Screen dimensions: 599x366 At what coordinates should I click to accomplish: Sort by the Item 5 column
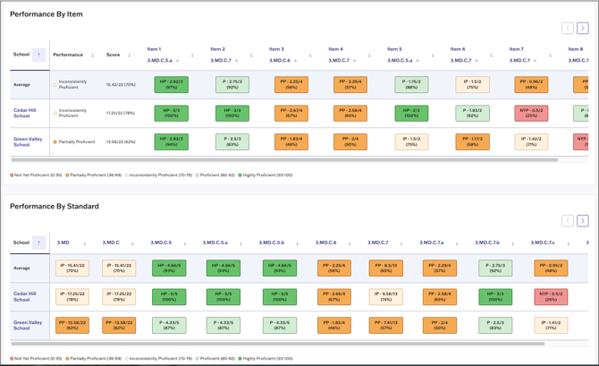433,55
